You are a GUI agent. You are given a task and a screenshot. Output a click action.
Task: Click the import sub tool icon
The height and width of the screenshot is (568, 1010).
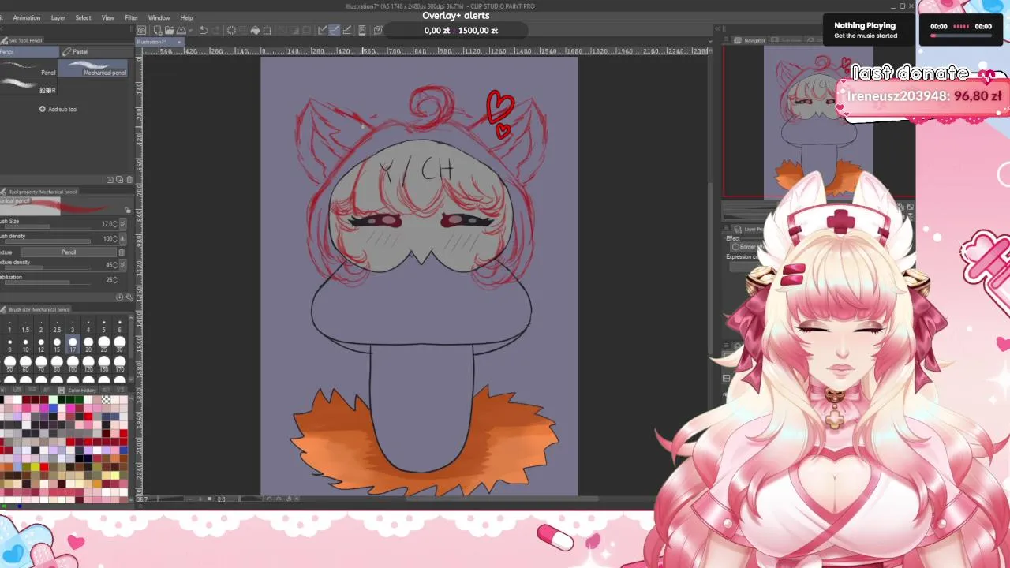click(110, 180)
